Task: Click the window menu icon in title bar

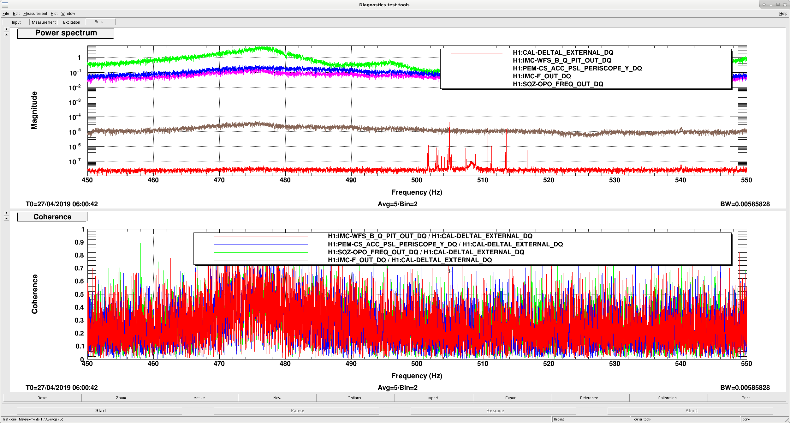Action: click(x=5, y=5)
